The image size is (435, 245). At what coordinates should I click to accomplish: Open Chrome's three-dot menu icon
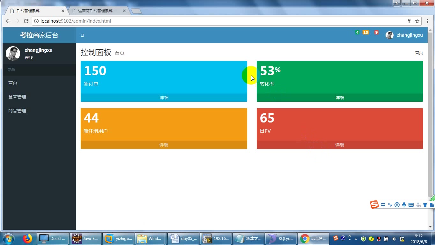point(428,21)
